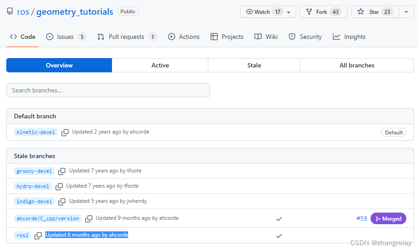This screenshot has height=251, width=418.
Task: Open the Wiki tab
Action: click(x=266, y=37)
